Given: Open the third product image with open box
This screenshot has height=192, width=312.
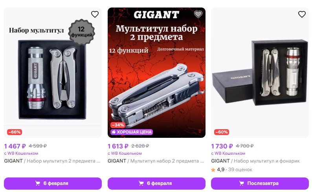Looking at the screenshot, I should coord(260,73).
